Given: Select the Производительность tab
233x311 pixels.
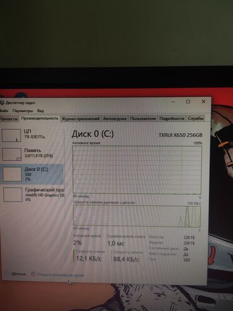Looking at the screenshot, I should point(40,119).
